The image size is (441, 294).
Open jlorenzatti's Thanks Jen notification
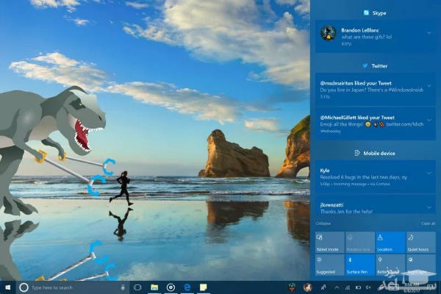tap(376, 205)
